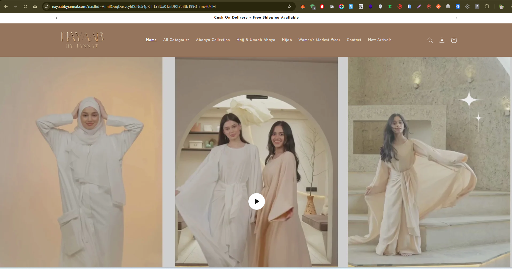Click the browser back arrow
The image size is (512, 269).
pos(6,6)
